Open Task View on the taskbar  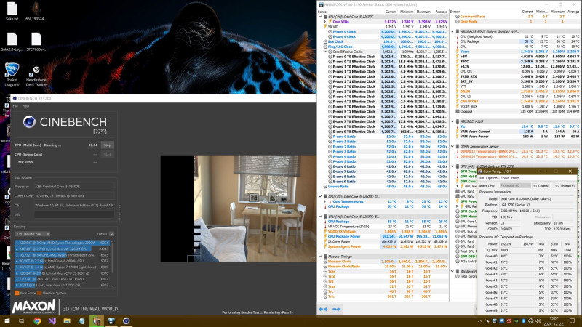point(22,320)
